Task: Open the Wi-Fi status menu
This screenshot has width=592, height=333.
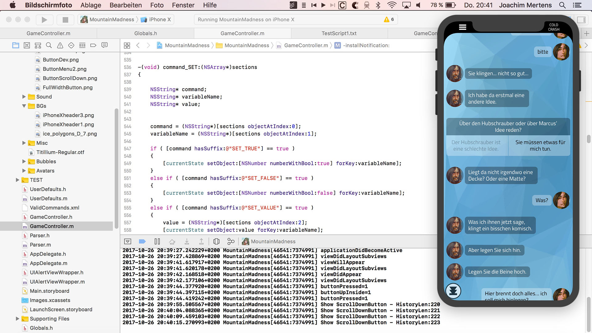Action: coord(392,5)
